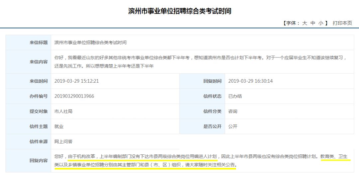Screen dimensions: 359x175
Task: Click the 信件主题 value 就业
Action: pyautogui.click(x=59, y=127)
